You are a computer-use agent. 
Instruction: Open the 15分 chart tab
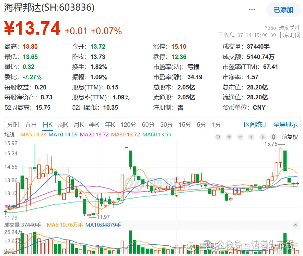pyautogui.click(x=185, y=125)
